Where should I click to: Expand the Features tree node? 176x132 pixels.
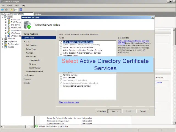coord(2,39)
